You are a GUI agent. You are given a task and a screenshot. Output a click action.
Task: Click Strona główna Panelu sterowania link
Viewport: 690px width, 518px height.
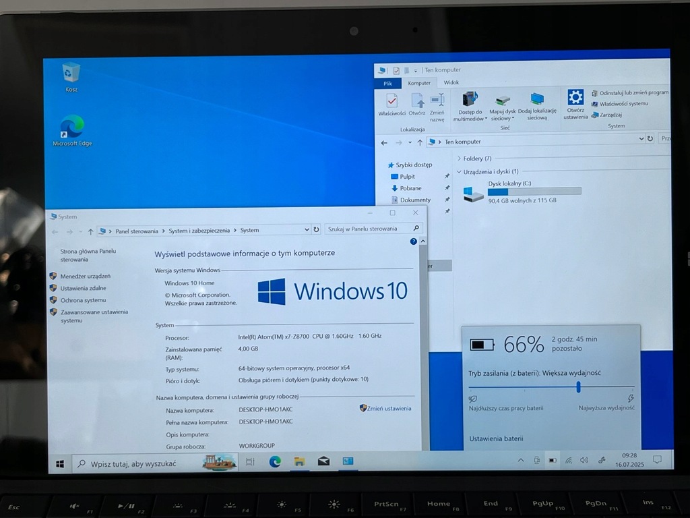coord(88,255)
